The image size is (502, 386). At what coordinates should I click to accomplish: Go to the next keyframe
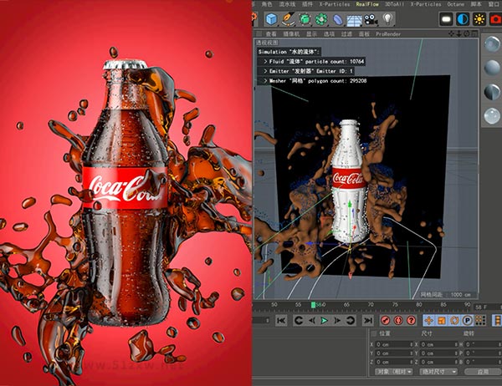click(x=351, y=320)
